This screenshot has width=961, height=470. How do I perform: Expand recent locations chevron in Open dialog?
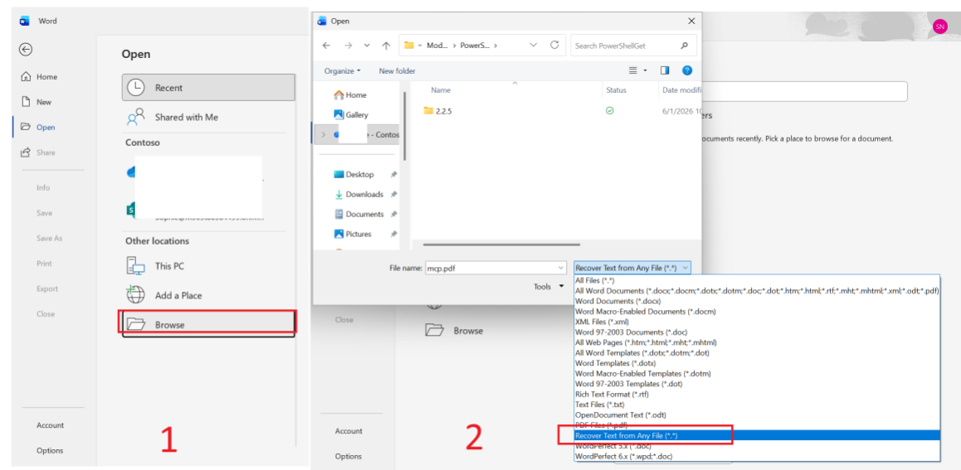tap(367, 46)
